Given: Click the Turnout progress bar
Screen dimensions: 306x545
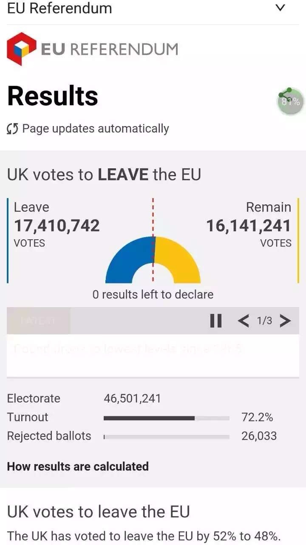Looking at the screenshot, I should pos(166,418).
